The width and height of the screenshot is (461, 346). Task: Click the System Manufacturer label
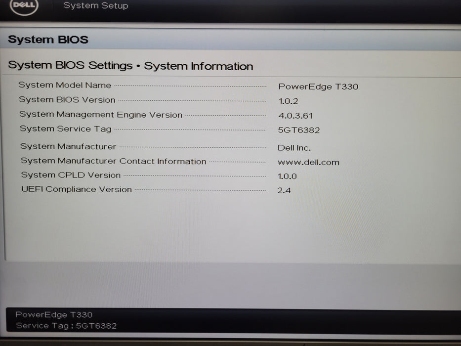click(x=68, y=146)
